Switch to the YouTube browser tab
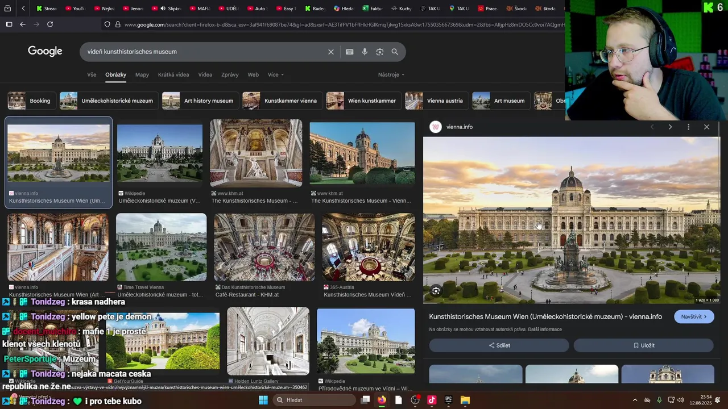The image size is (728, 409). pyautogui.click(x=75, y=9)
